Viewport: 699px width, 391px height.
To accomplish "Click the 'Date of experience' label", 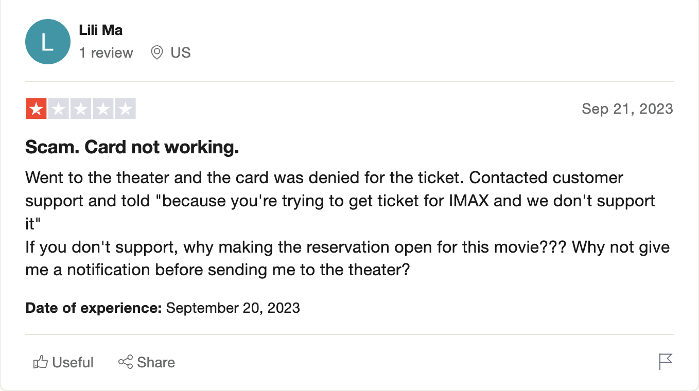I will pos(94,308).
